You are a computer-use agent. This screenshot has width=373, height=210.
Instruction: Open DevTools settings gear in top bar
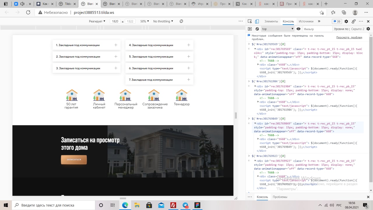point(346,21)
